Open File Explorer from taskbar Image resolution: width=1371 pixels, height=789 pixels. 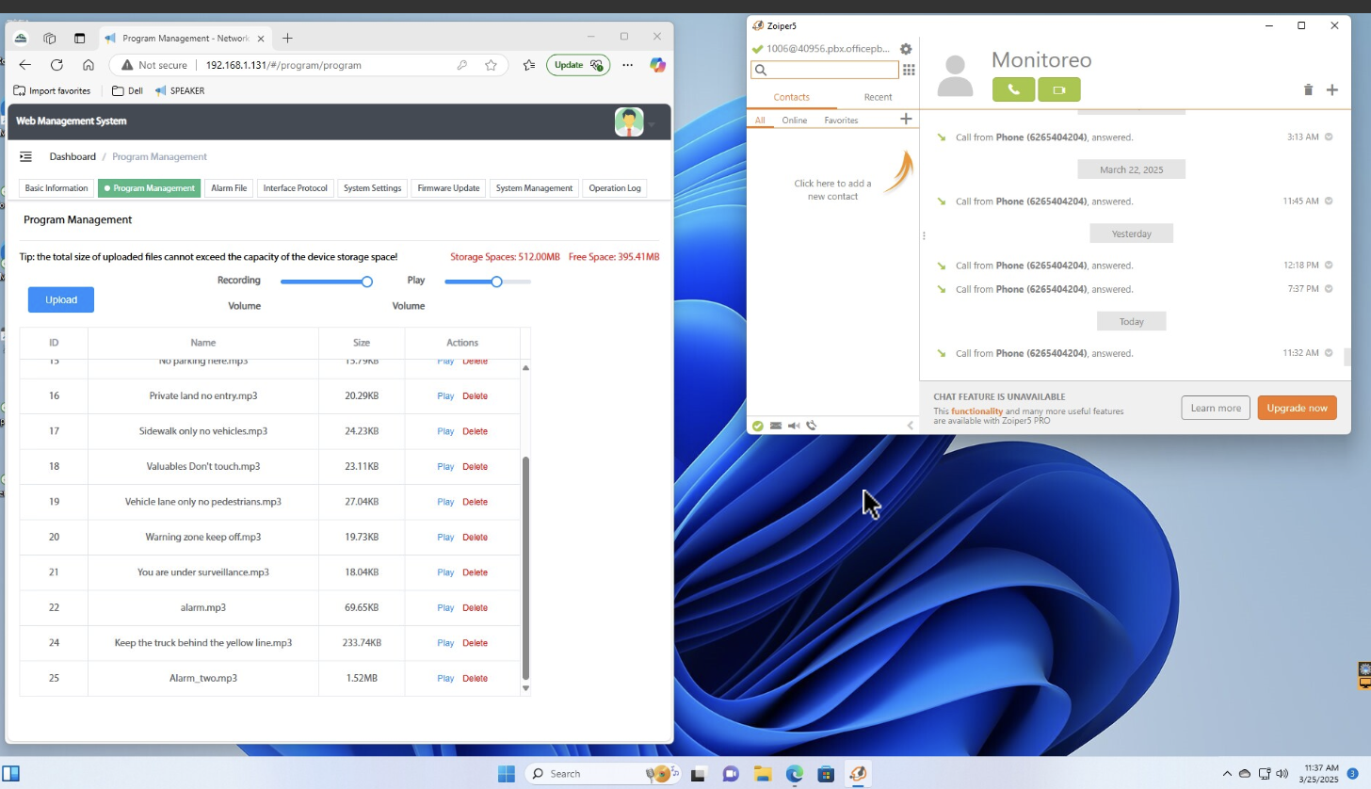pyautogui.click(x=763, y=774)
